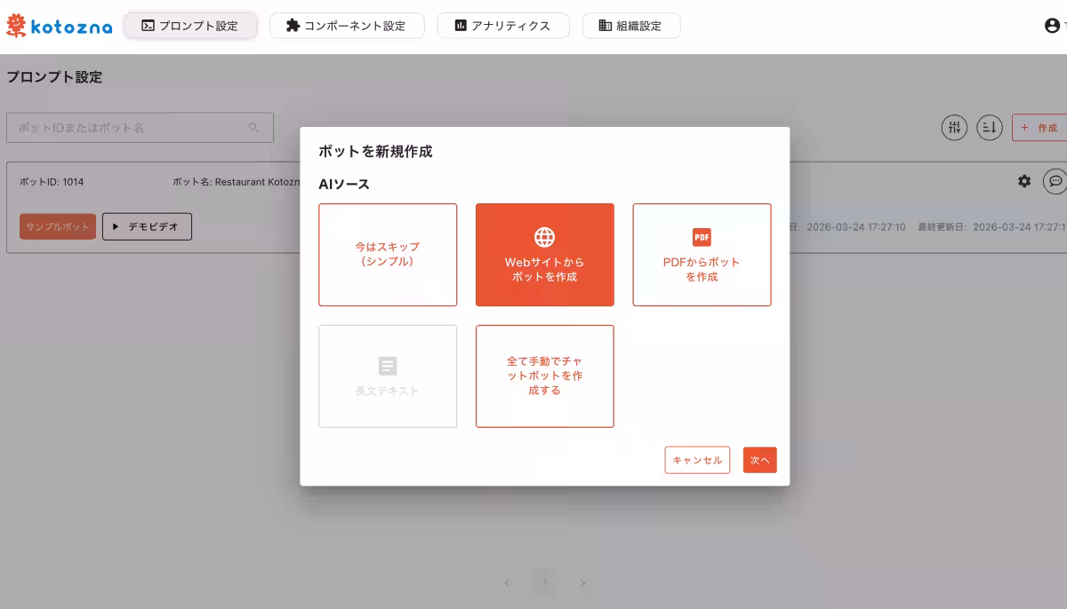Open the bot settings gear icon

point(1024,181)
